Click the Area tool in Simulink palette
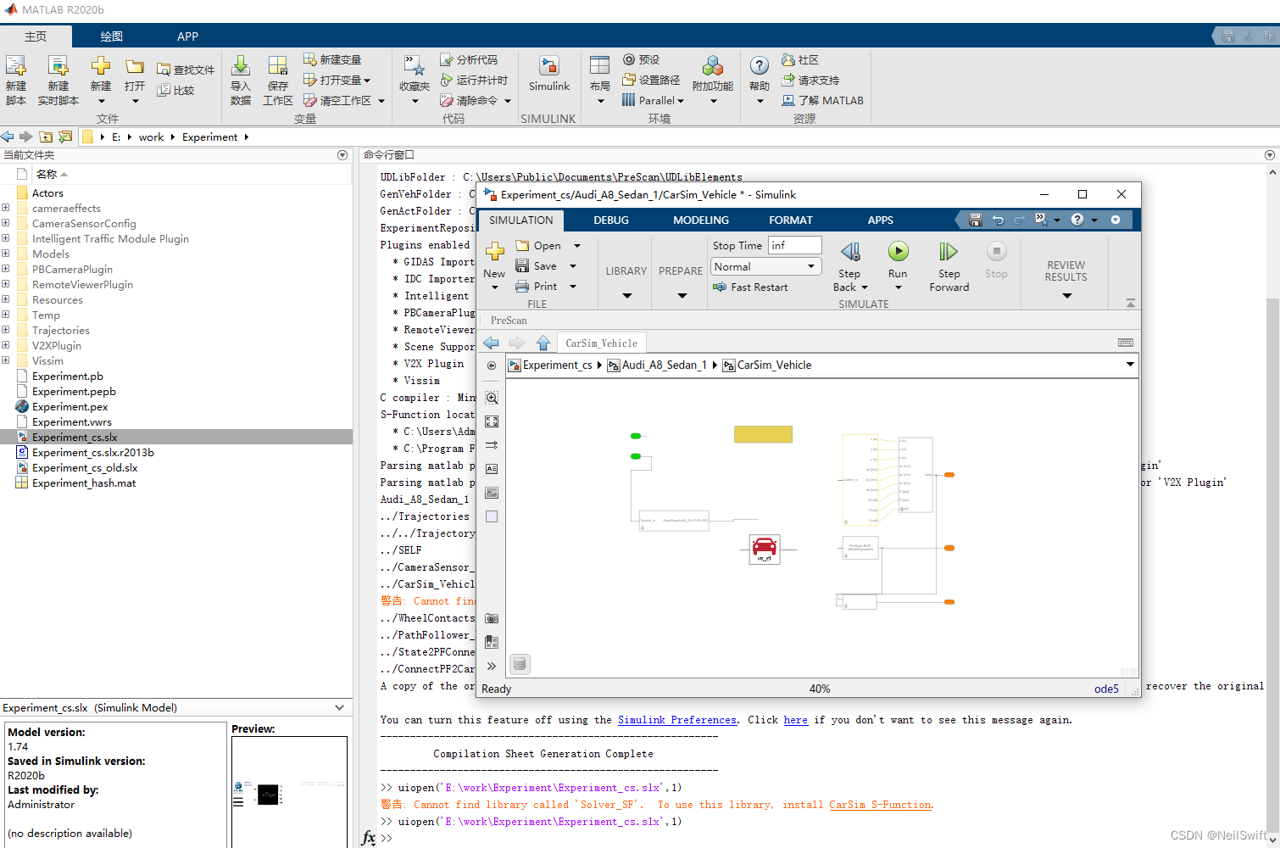The width and height of the screenshot is (1280, 848). click(492, 516)
